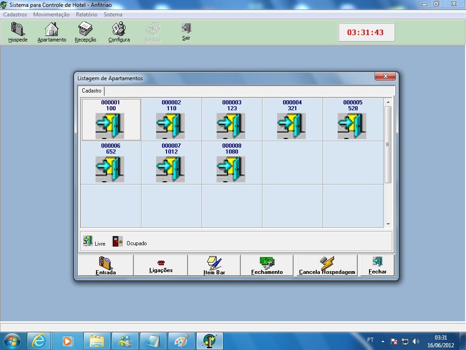Click the Apartamento house icon
The image size is (466, 350).
click(51, 32)
